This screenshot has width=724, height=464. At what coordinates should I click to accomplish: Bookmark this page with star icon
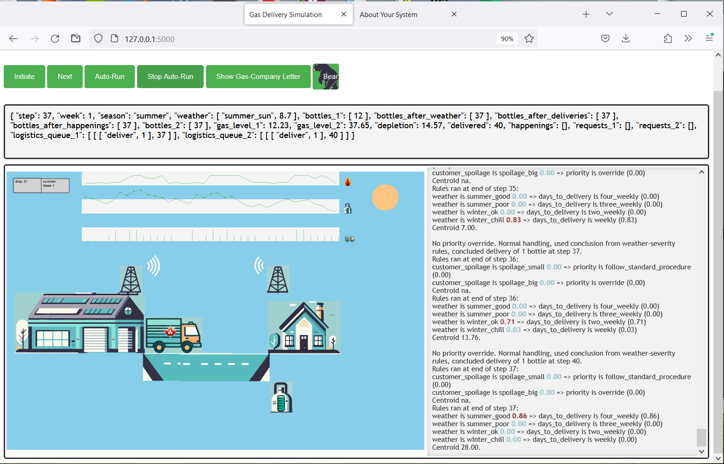point(529,39)
